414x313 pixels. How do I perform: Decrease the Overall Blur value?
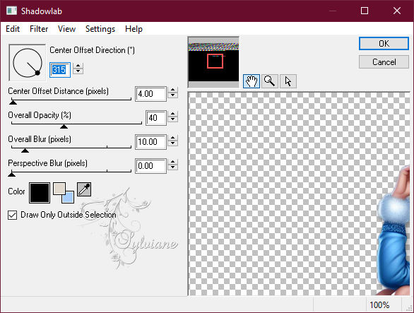[x=172, y=143]
